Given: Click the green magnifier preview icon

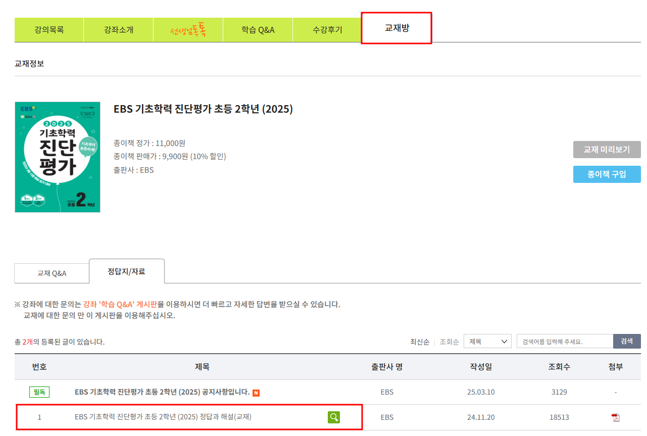Looking at the screenshot, I should pos(333,417).
